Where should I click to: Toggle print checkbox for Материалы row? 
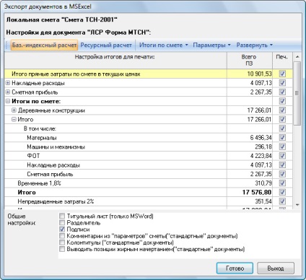pos(282,138)
